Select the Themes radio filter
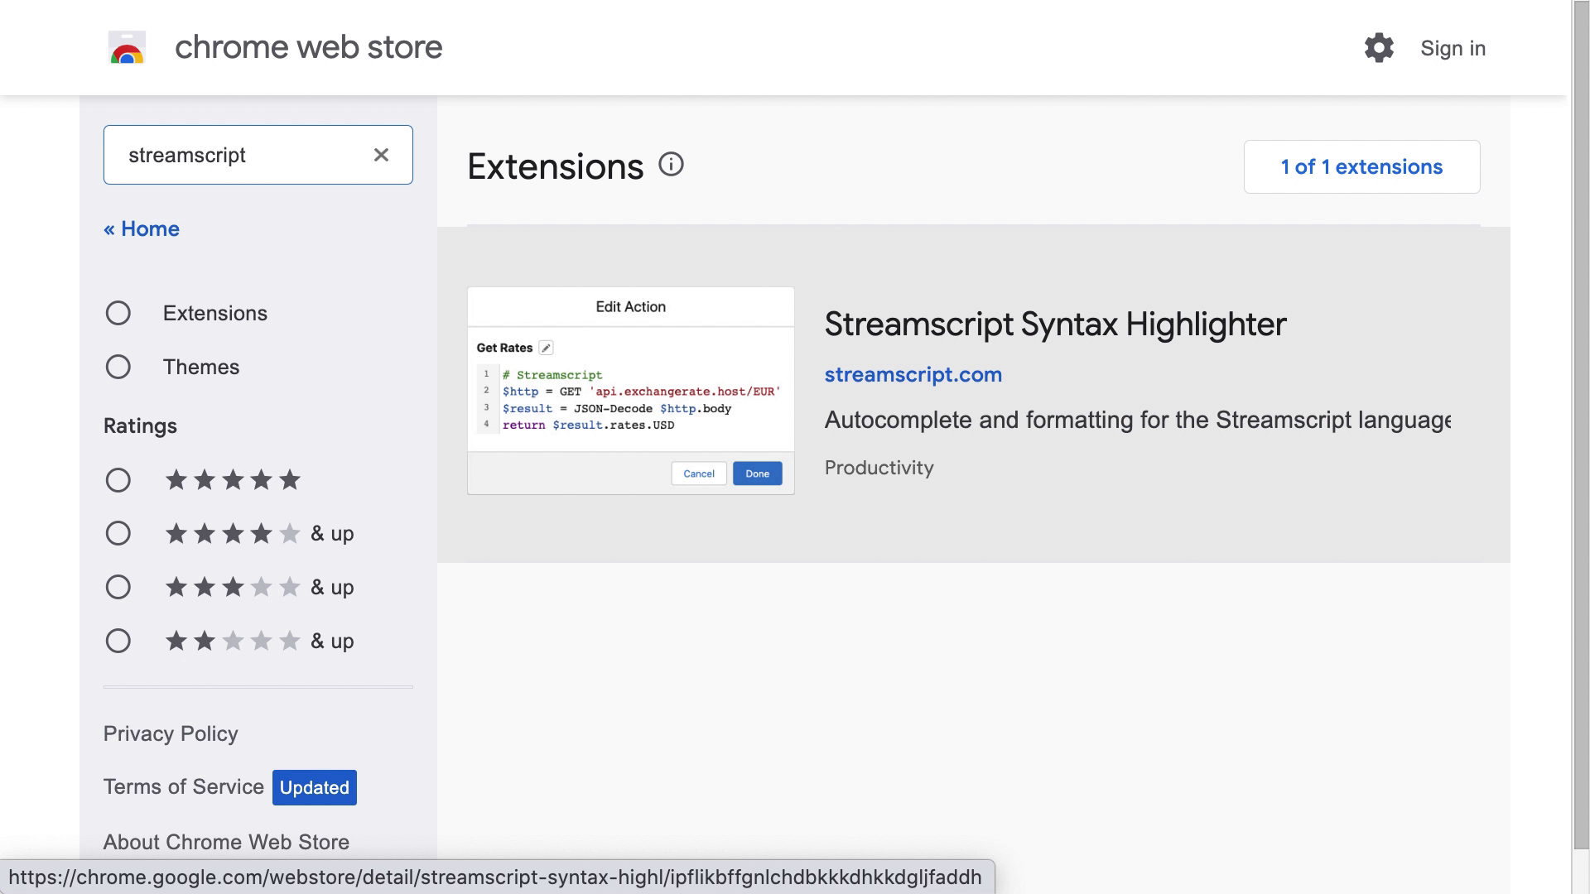The image size is (1590, 894). pos(118,367)
